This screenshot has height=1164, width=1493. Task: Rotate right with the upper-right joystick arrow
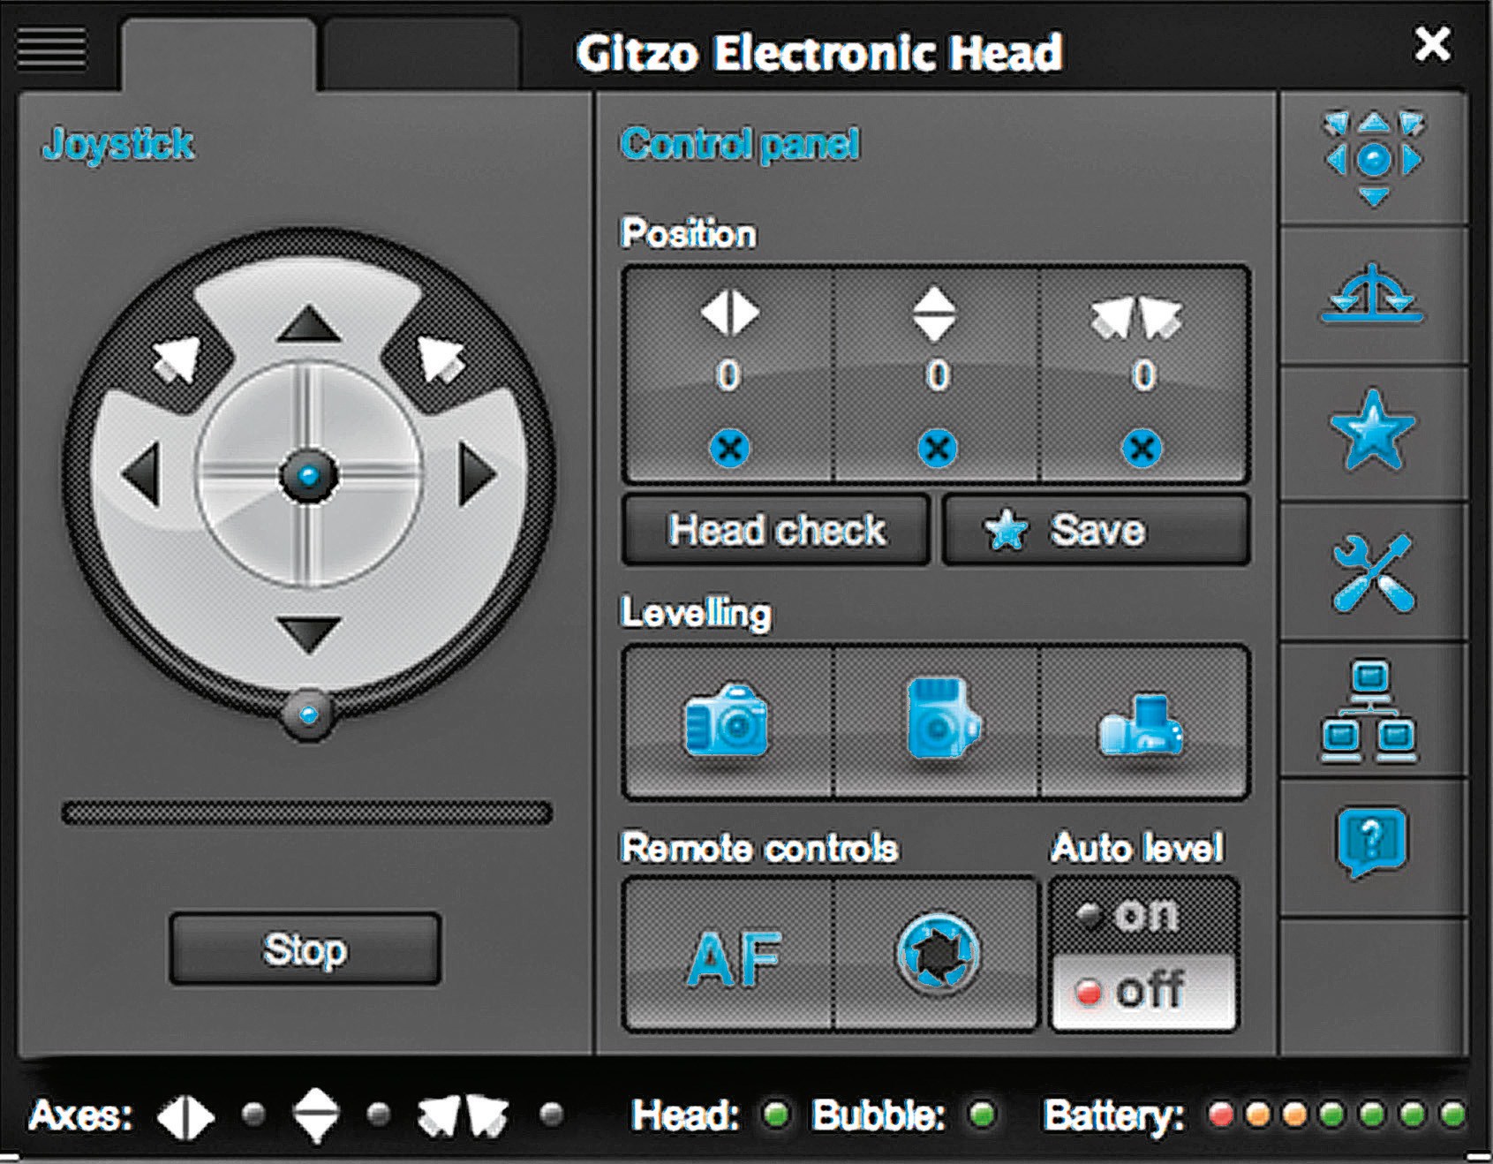[440, 359]
